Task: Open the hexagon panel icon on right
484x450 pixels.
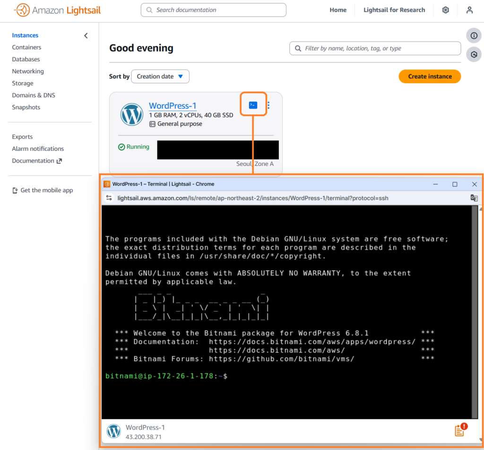Action: [474, 55]
